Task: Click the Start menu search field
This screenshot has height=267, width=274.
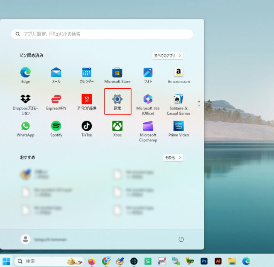Action: click(102, 34)
